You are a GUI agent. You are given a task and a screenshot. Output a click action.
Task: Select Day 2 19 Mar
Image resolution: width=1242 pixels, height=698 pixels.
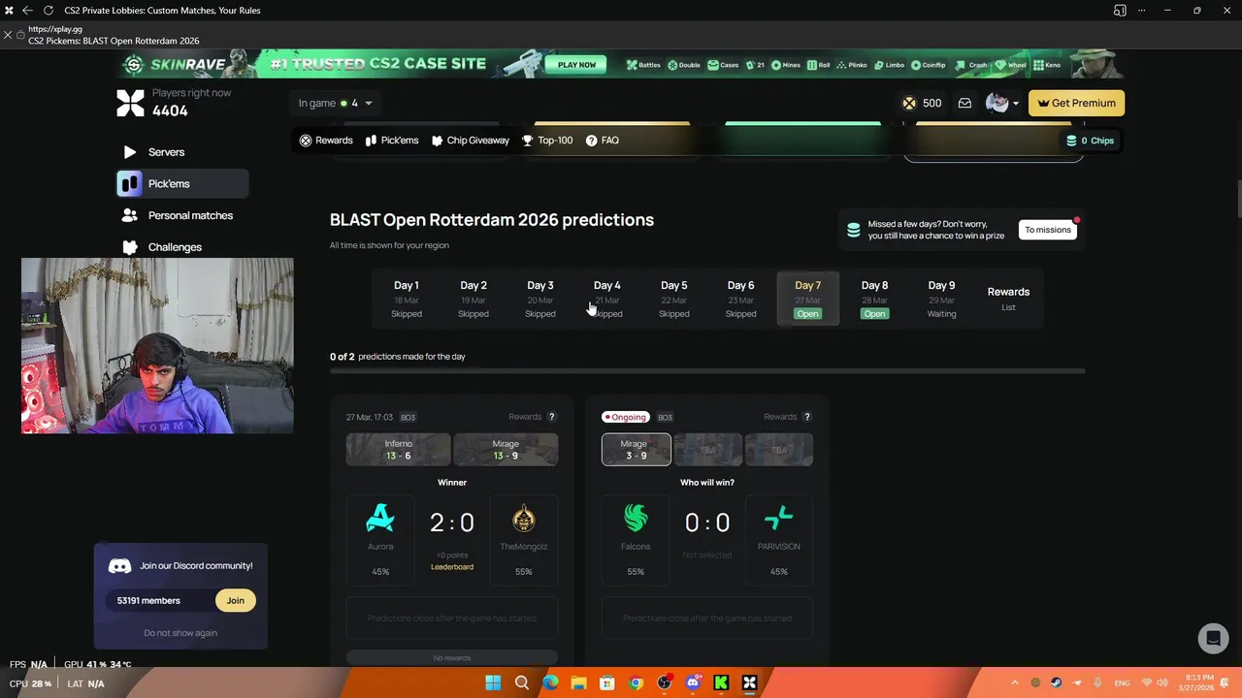pos(474,299)
